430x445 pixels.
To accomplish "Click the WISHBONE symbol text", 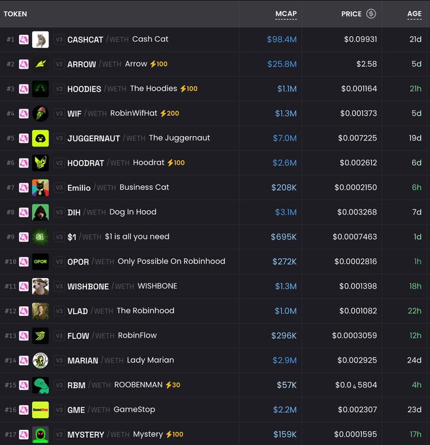I will 88,287.
